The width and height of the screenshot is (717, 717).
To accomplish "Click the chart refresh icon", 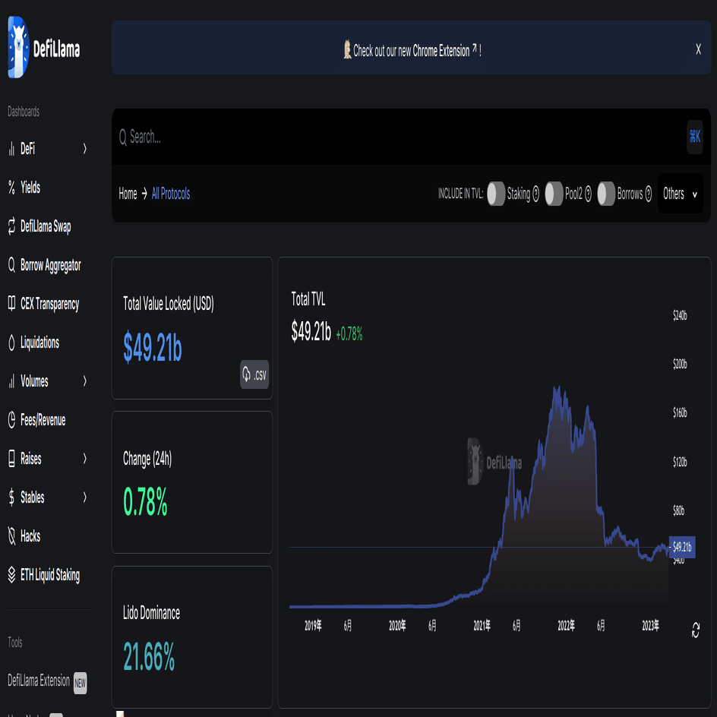I will 696,630.
